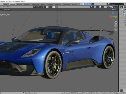Click the mouse icon beside Object Context Menu
126x94 pixels.
pos(23,93)
